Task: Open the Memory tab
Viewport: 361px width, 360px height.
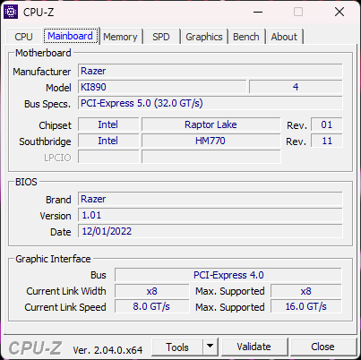Action: click(x=120, y=37)
